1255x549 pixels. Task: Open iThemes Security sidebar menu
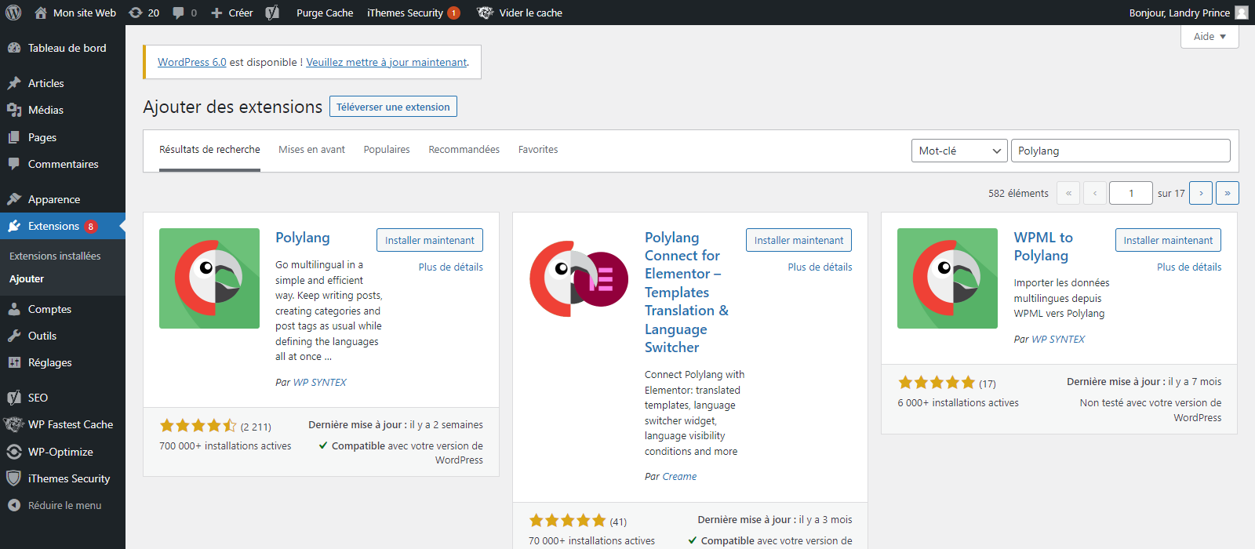click(63, 478)
